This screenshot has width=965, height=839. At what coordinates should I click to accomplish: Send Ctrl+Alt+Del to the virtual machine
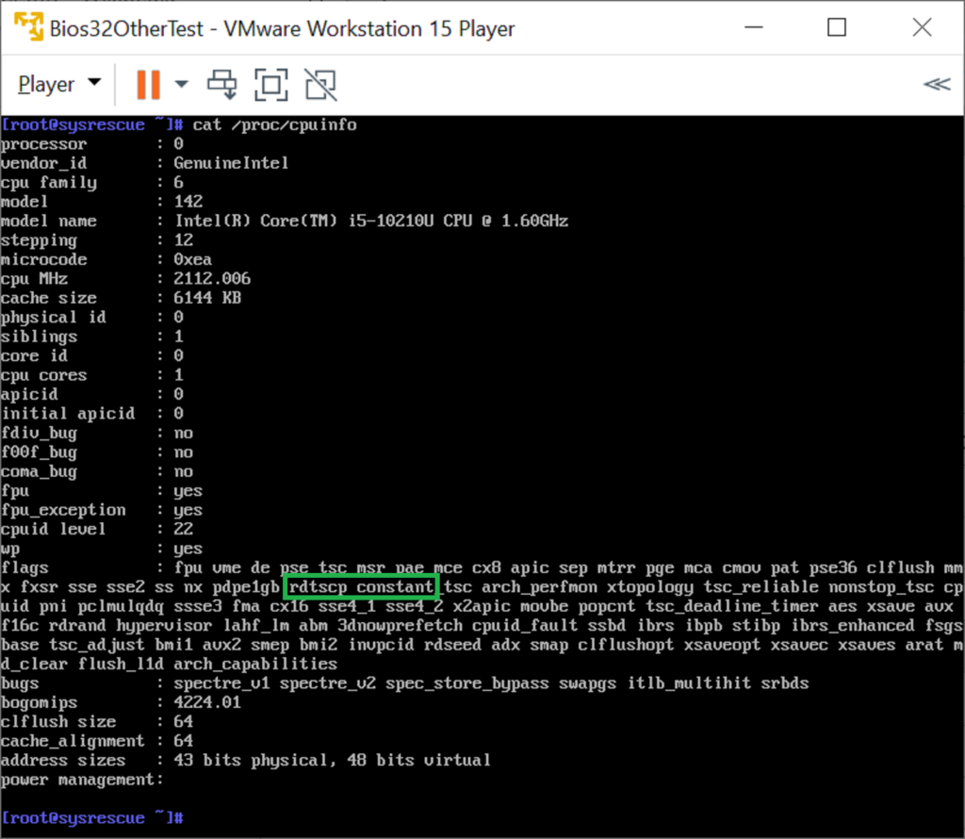point(223,84)
